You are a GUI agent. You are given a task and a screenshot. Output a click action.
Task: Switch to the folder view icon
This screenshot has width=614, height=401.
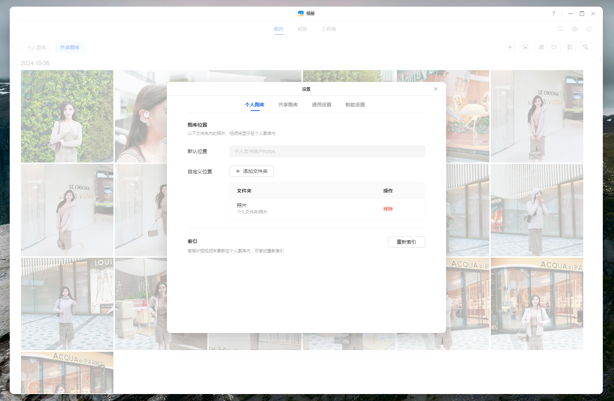(x=554, y=47)
